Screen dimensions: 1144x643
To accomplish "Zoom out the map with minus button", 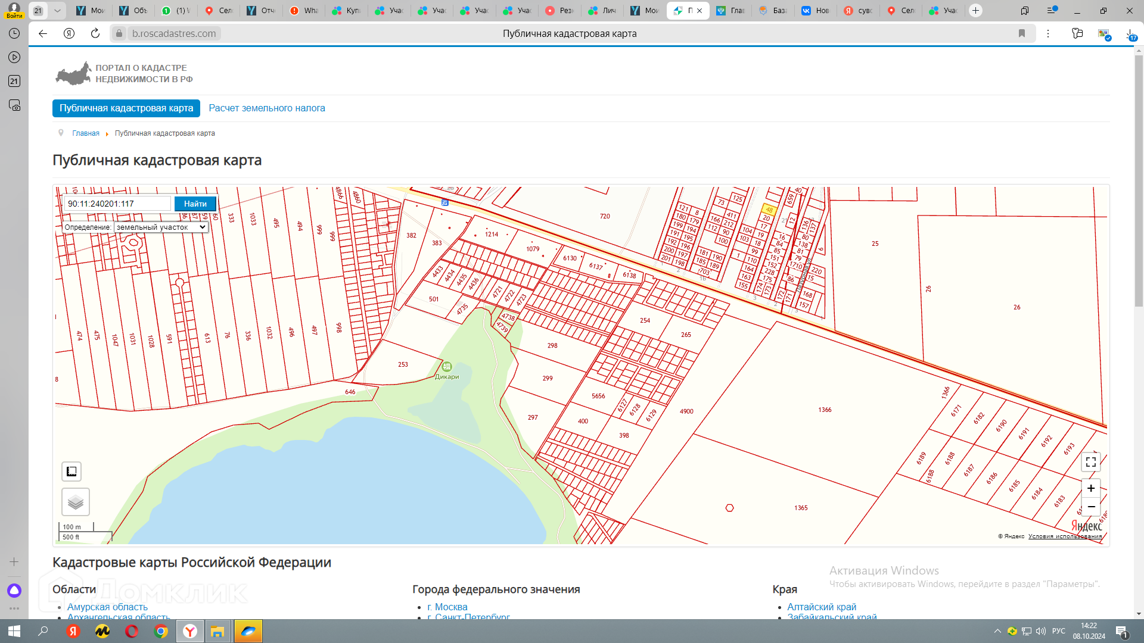I will coord(1090,507).
